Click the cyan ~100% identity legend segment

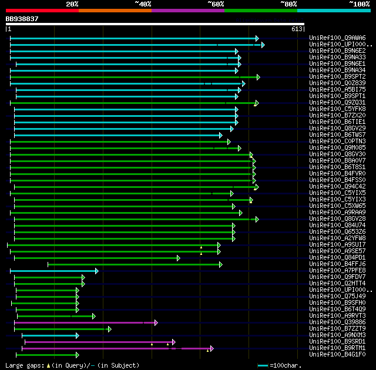coord(334,11)
